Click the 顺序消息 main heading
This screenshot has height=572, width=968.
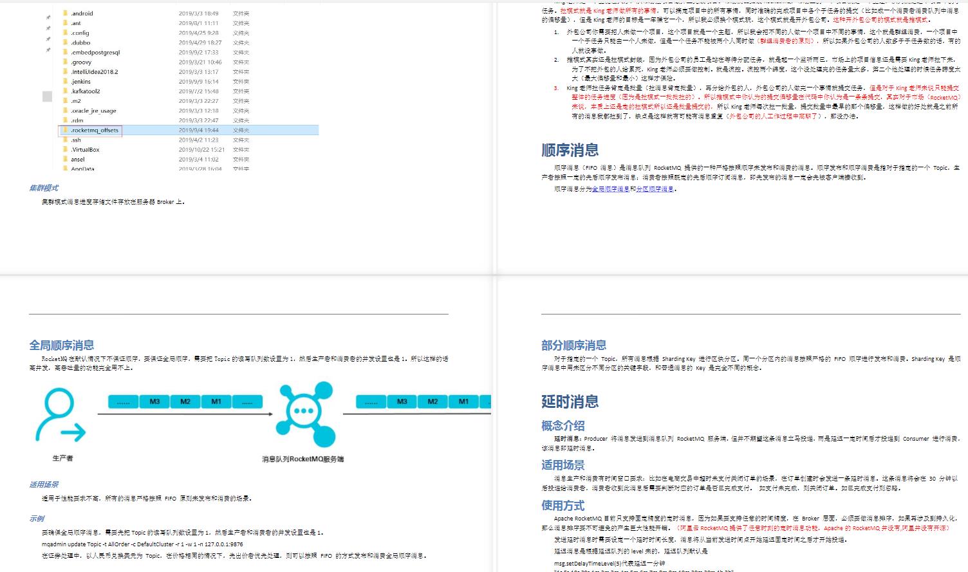tap(570, 151)
